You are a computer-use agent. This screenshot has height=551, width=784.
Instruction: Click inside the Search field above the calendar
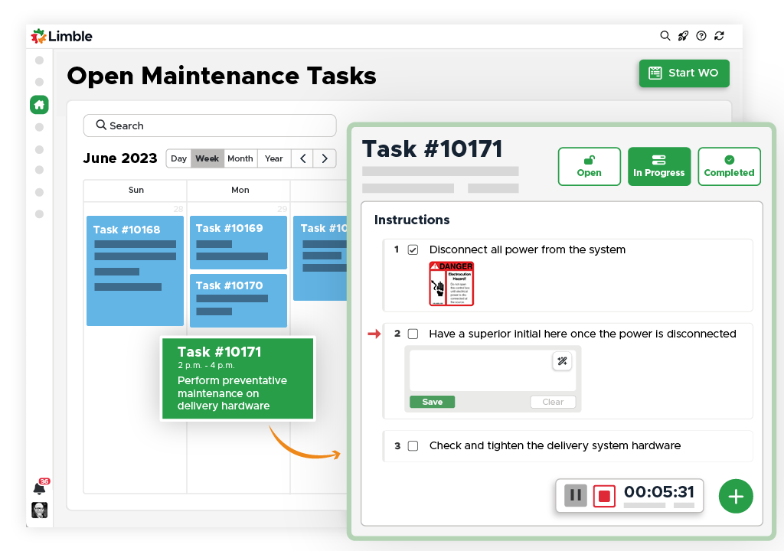click(210, 126)
